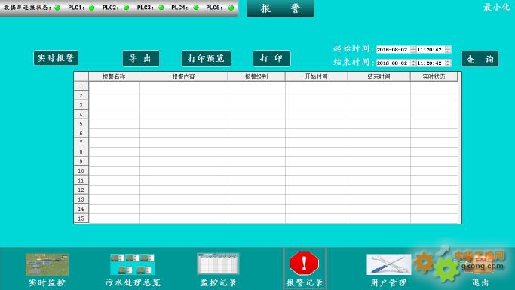
Task: Select table row header 1
Action: [x=81, y=86]
